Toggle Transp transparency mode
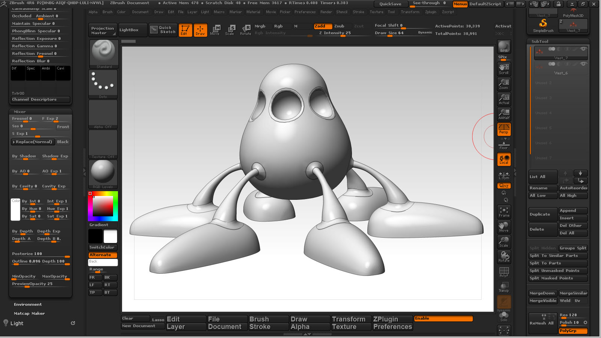The height and width of the screenshot is (338, 601). [504, 287]
